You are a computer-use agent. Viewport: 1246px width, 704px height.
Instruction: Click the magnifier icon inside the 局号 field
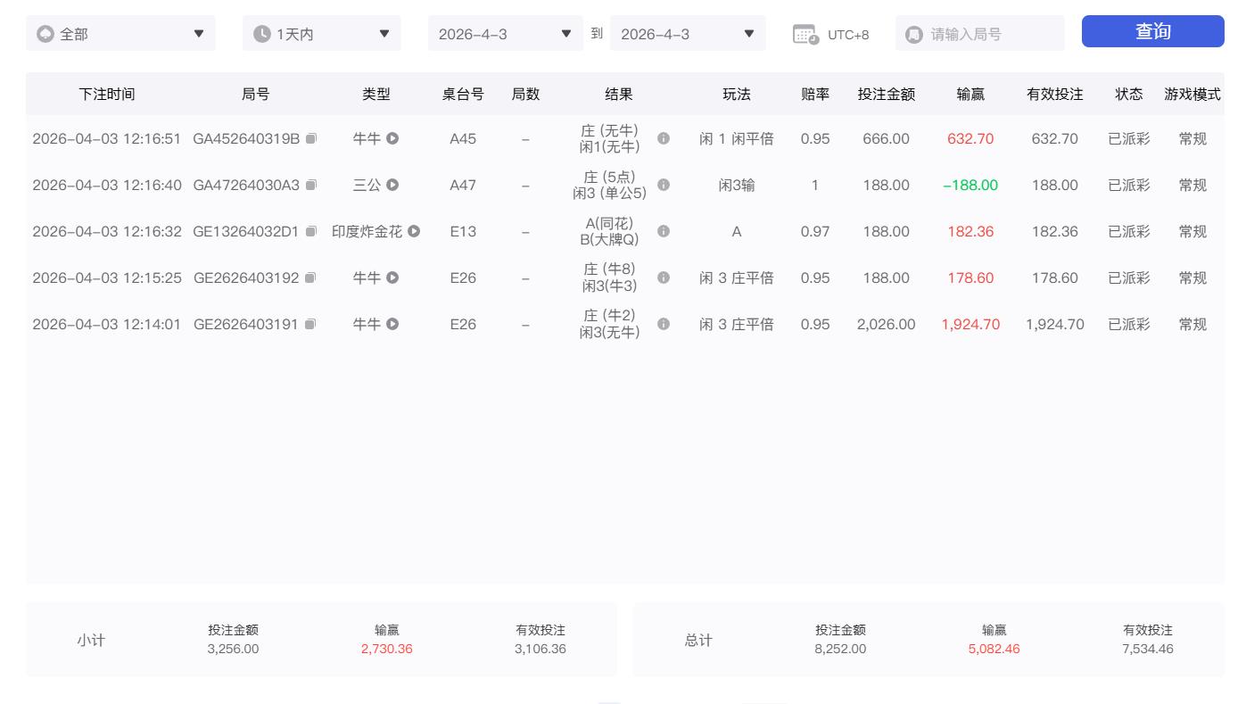point(914,33)
